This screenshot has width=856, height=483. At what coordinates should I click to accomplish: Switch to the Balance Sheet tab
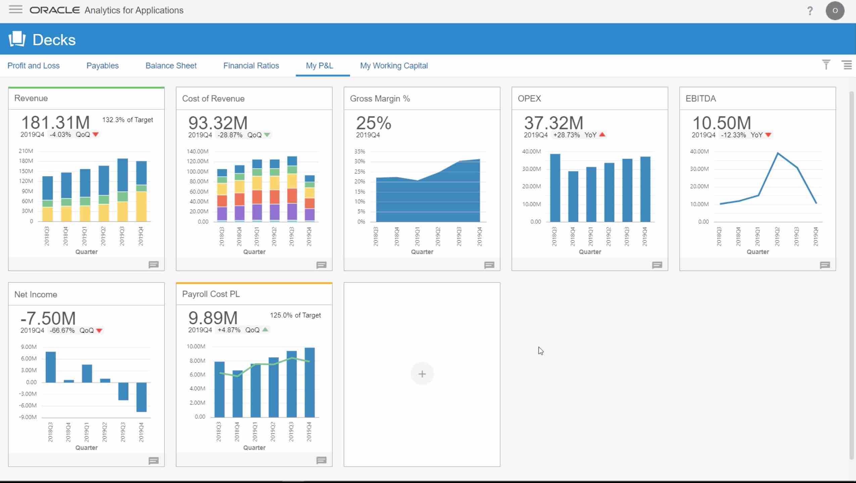171,66
